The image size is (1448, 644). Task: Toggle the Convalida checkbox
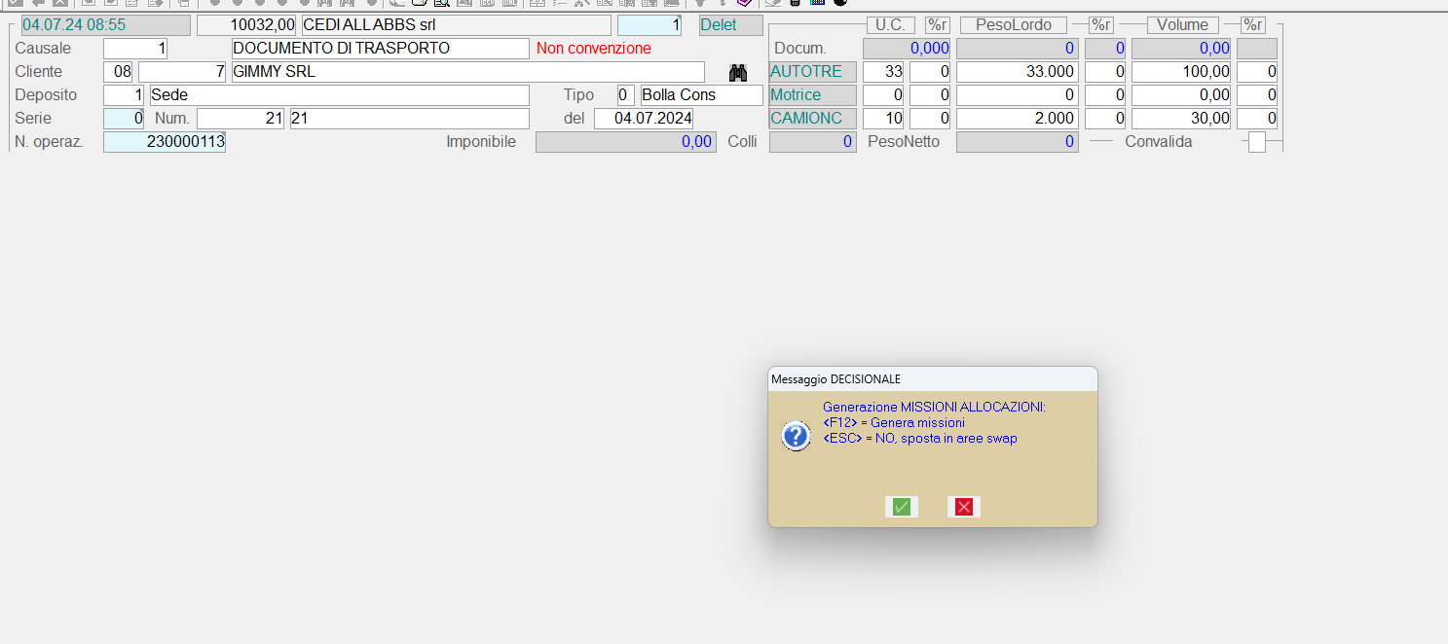(x=1257, y=142)
